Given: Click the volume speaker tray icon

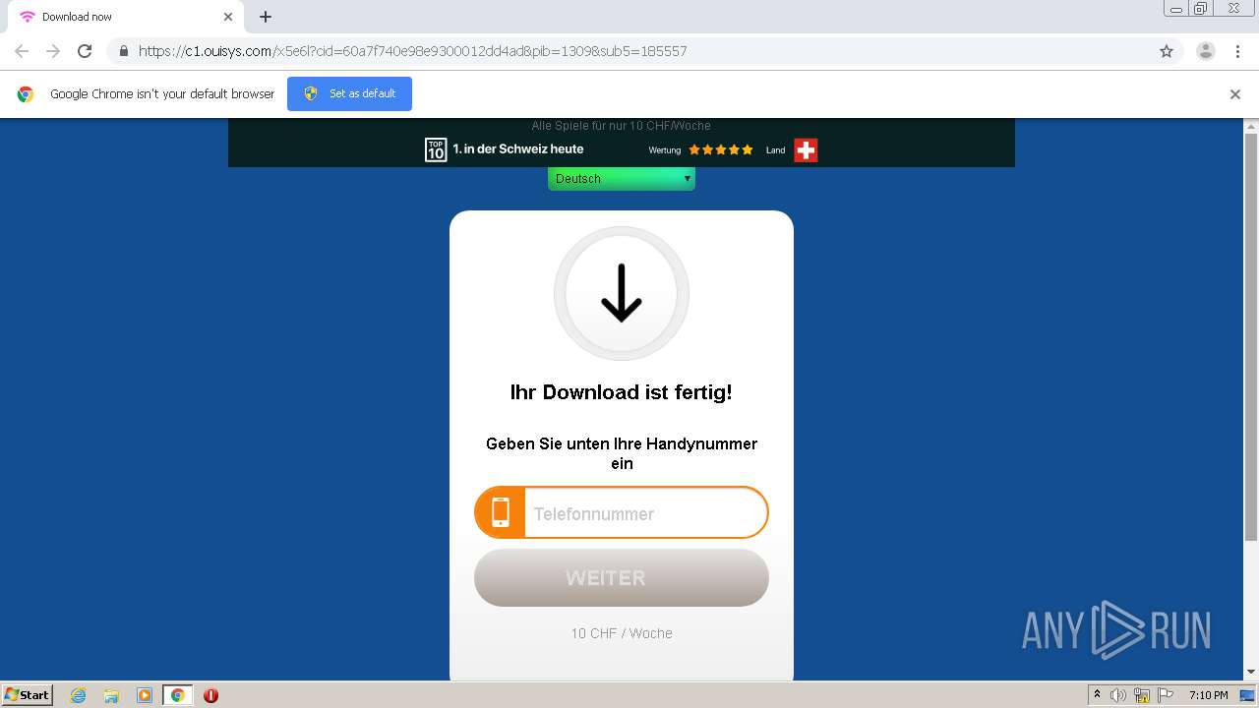Looking at the screenshot, I should click(1118, 695).
